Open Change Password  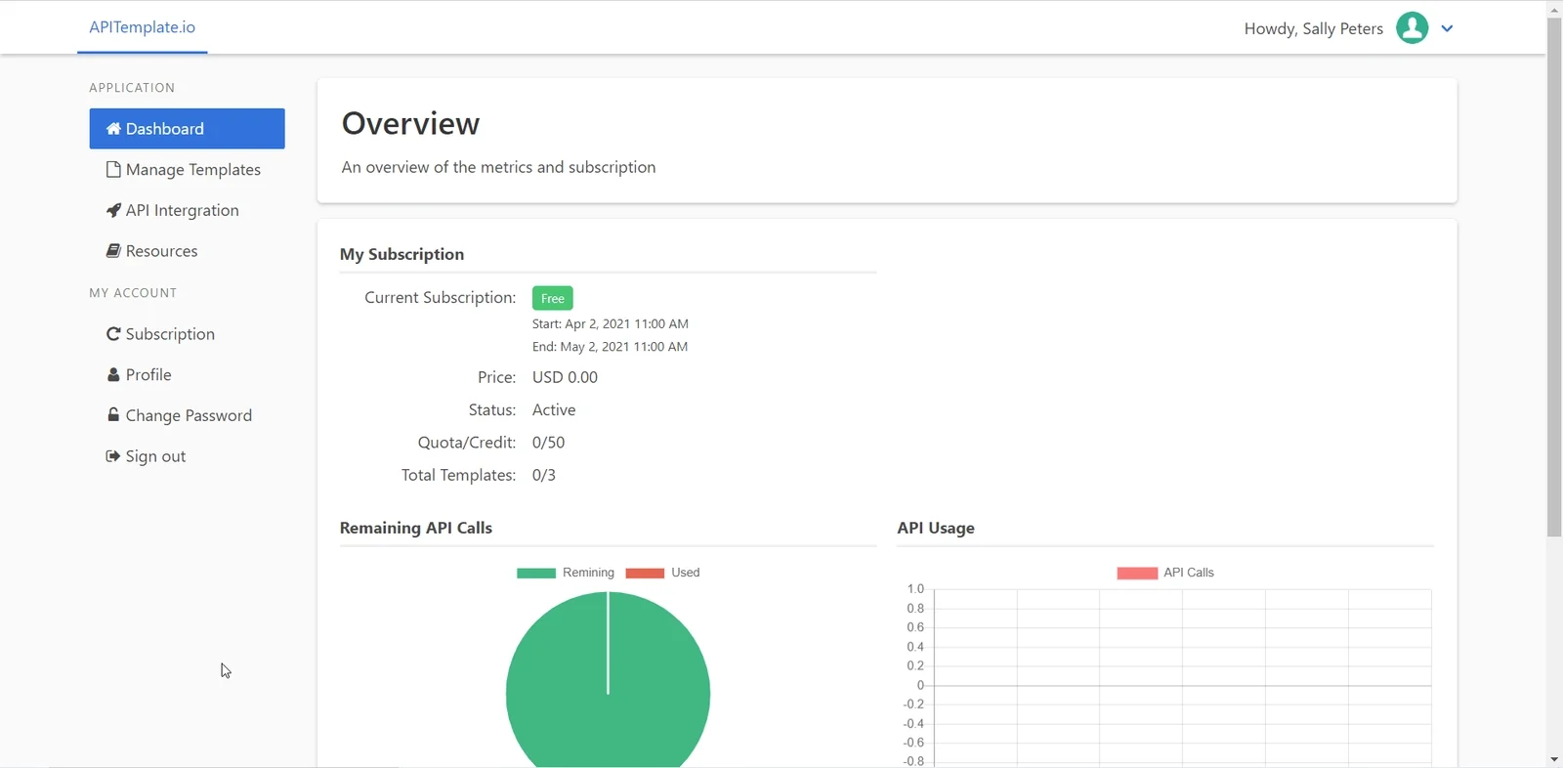coord(187,415)
